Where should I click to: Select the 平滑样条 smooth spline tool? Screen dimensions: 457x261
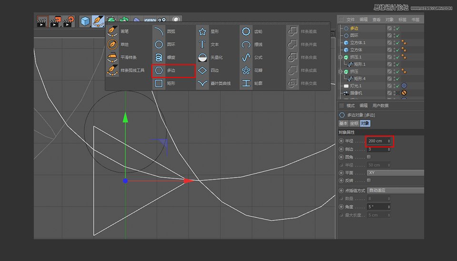(x=122, y=58)
